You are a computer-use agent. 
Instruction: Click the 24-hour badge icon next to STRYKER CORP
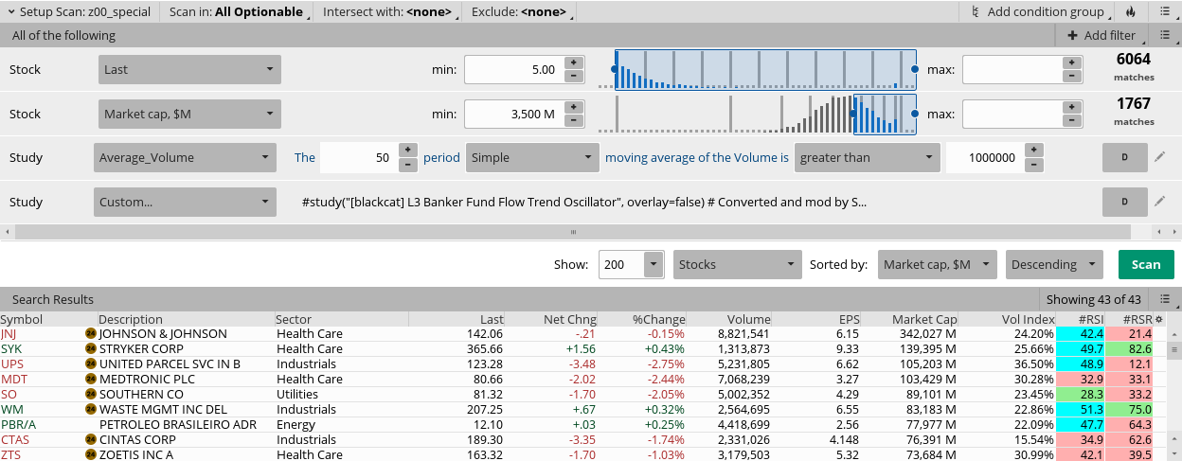click(x=91, y=348)
